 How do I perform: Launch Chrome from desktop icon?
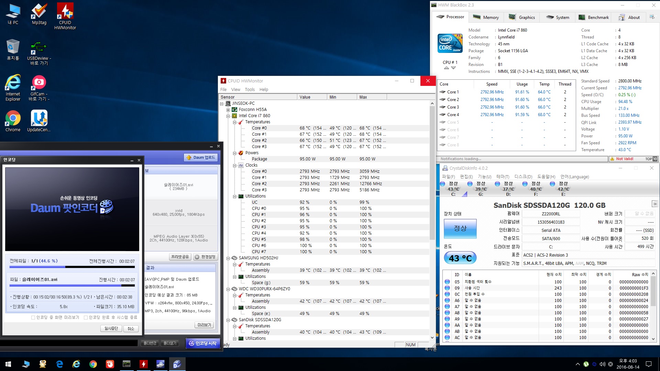13,121
